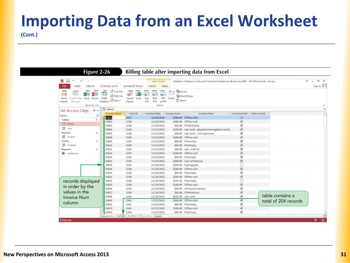
Task: Expand More options in Import & Link group
Action: click(x=116, y=101)
